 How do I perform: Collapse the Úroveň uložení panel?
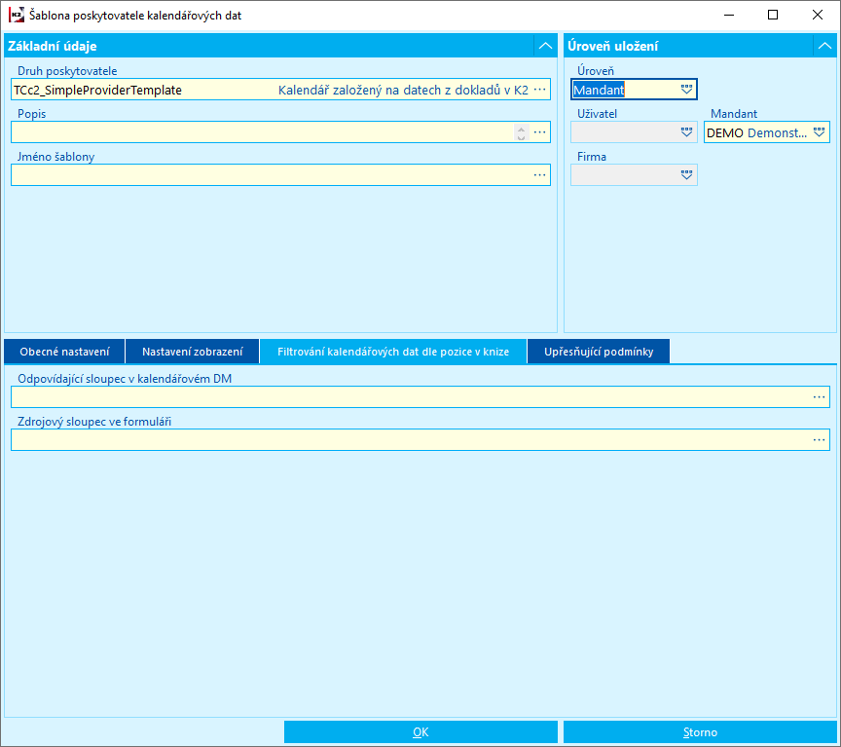824,46
